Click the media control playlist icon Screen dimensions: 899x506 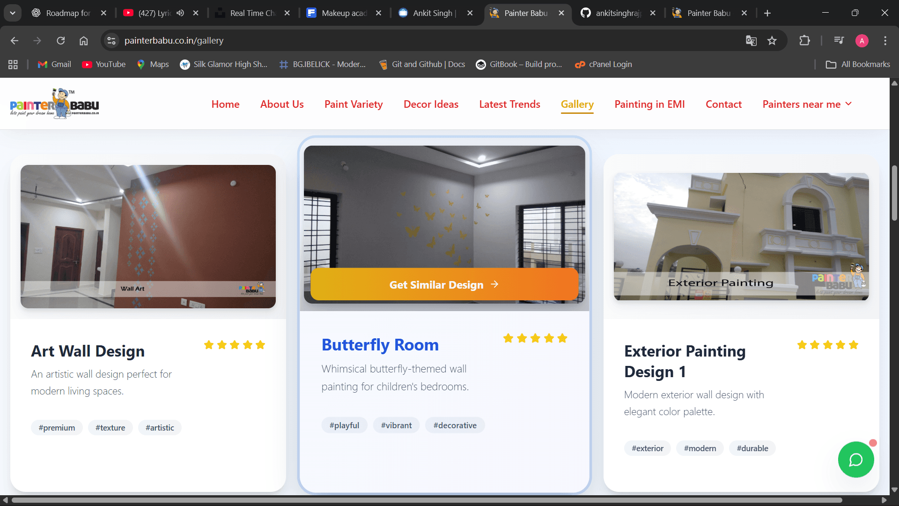pos(839,41)
